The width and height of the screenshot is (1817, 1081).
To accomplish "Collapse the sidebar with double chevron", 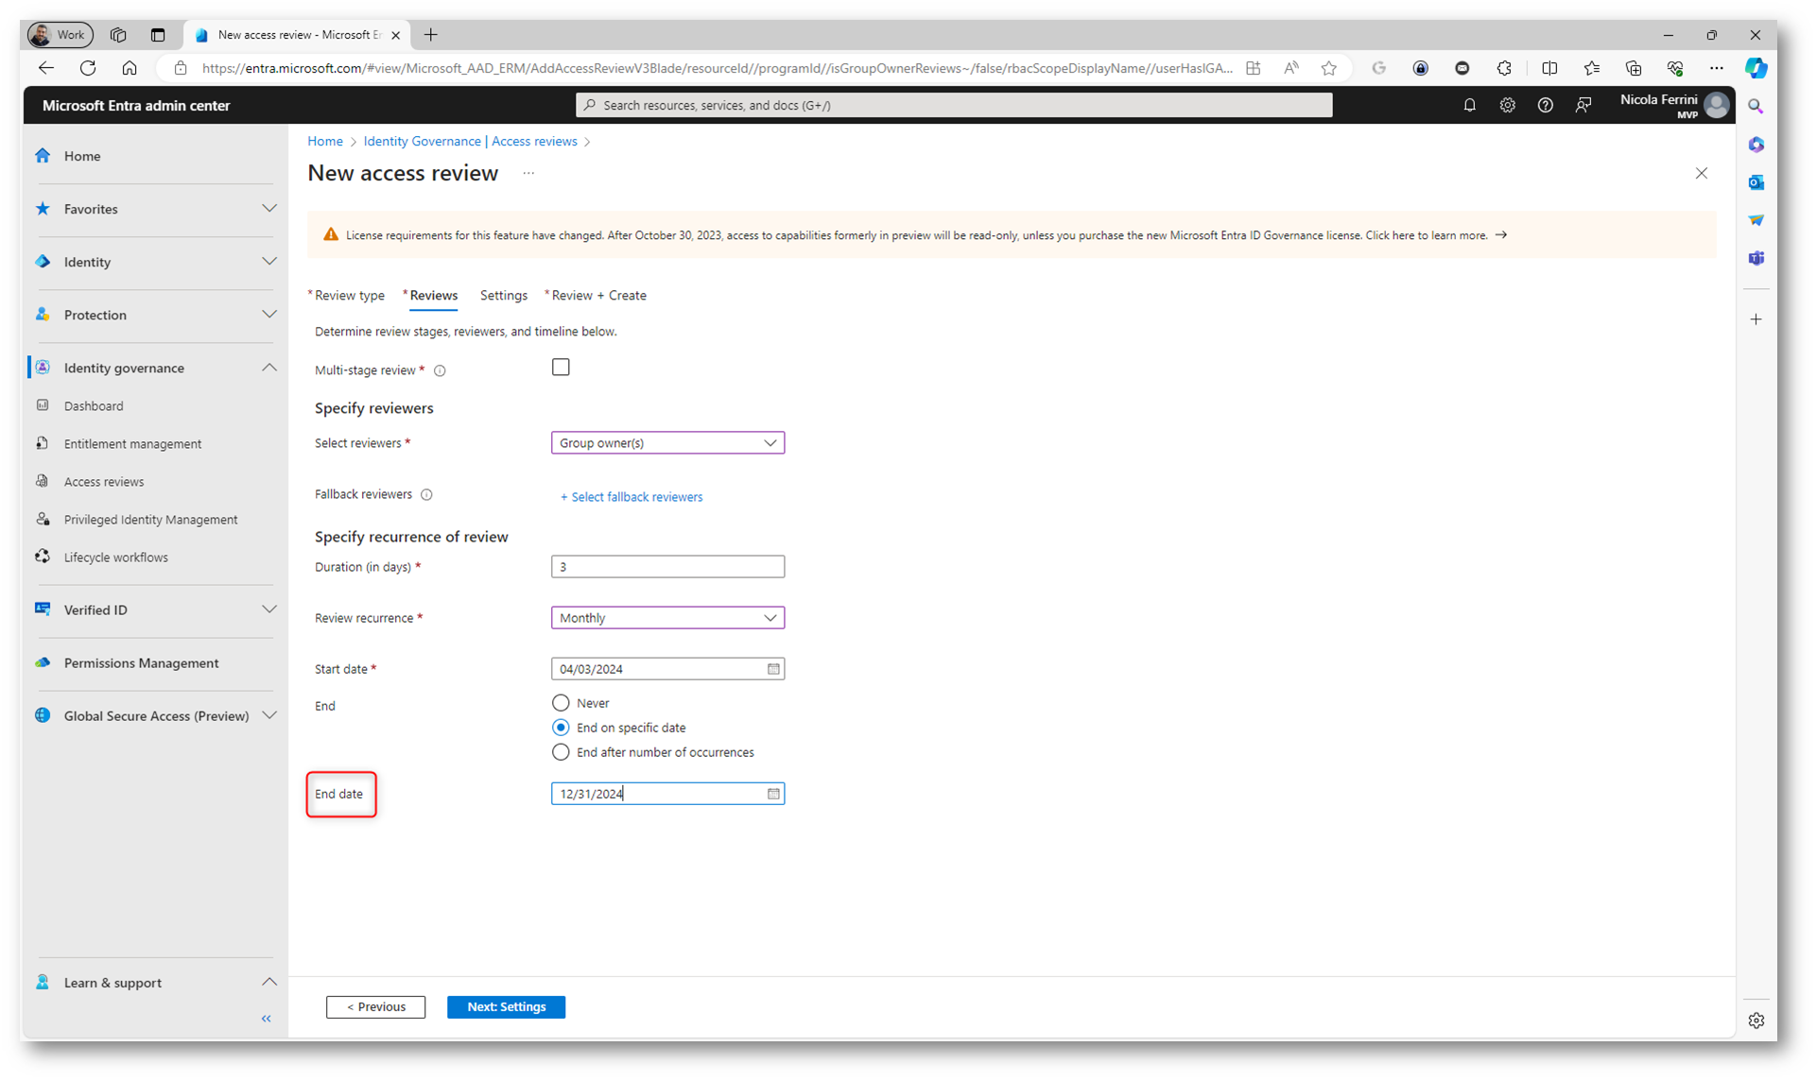I will (x=267, y=1019).
